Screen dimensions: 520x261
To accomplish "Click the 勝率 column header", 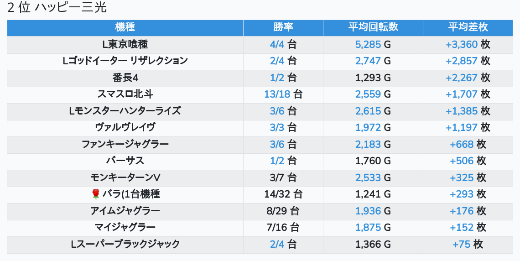I will (283, 27).
